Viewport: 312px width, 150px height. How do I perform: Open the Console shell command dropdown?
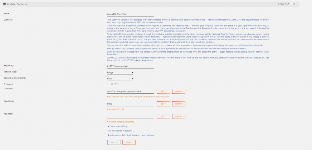tap(120, 79)
